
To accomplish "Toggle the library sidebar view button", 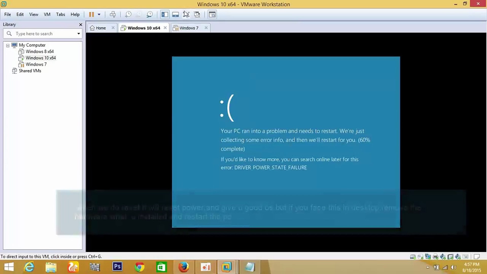I will tap(165, 14).
